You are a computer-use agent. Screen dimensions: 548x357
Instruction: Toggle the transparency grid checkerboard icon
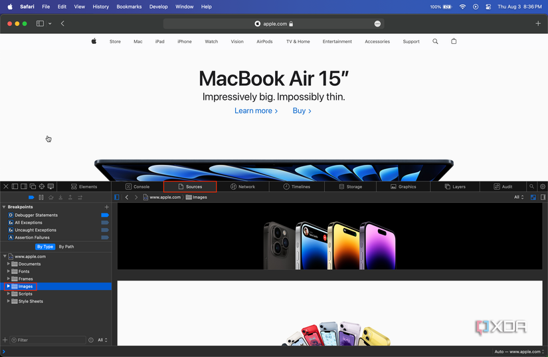(533, 197)
